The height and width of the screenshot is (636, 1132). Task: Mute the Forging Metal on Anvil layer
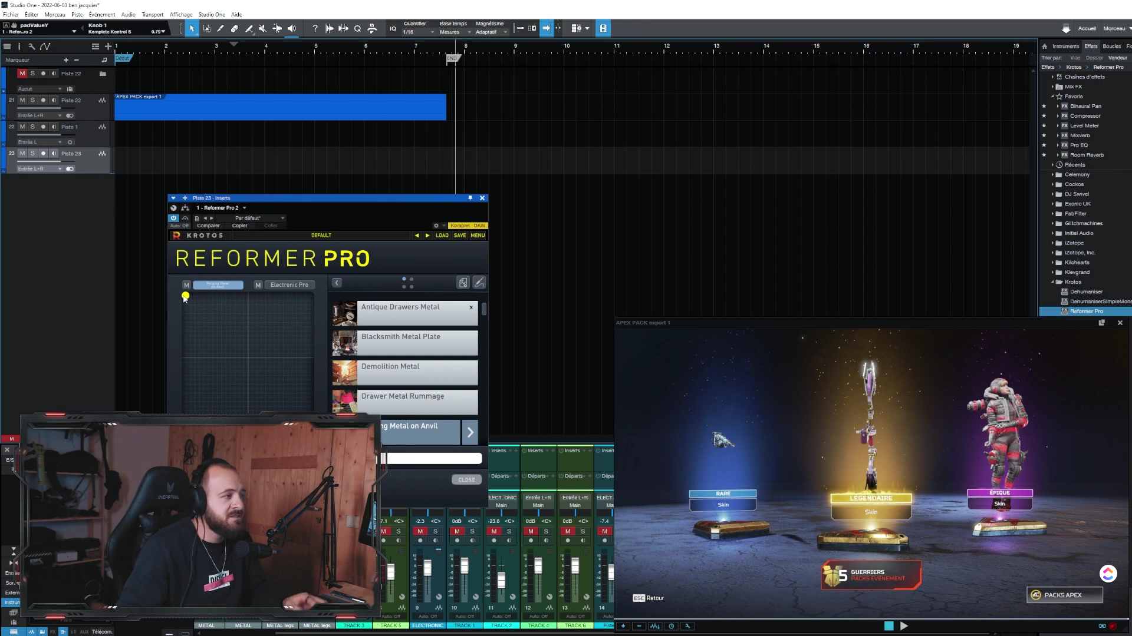click(186, 284)
